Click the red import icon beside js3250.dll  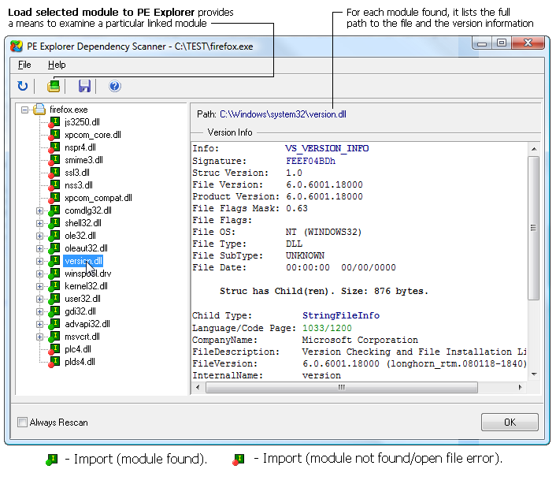[x=54, y=122]
